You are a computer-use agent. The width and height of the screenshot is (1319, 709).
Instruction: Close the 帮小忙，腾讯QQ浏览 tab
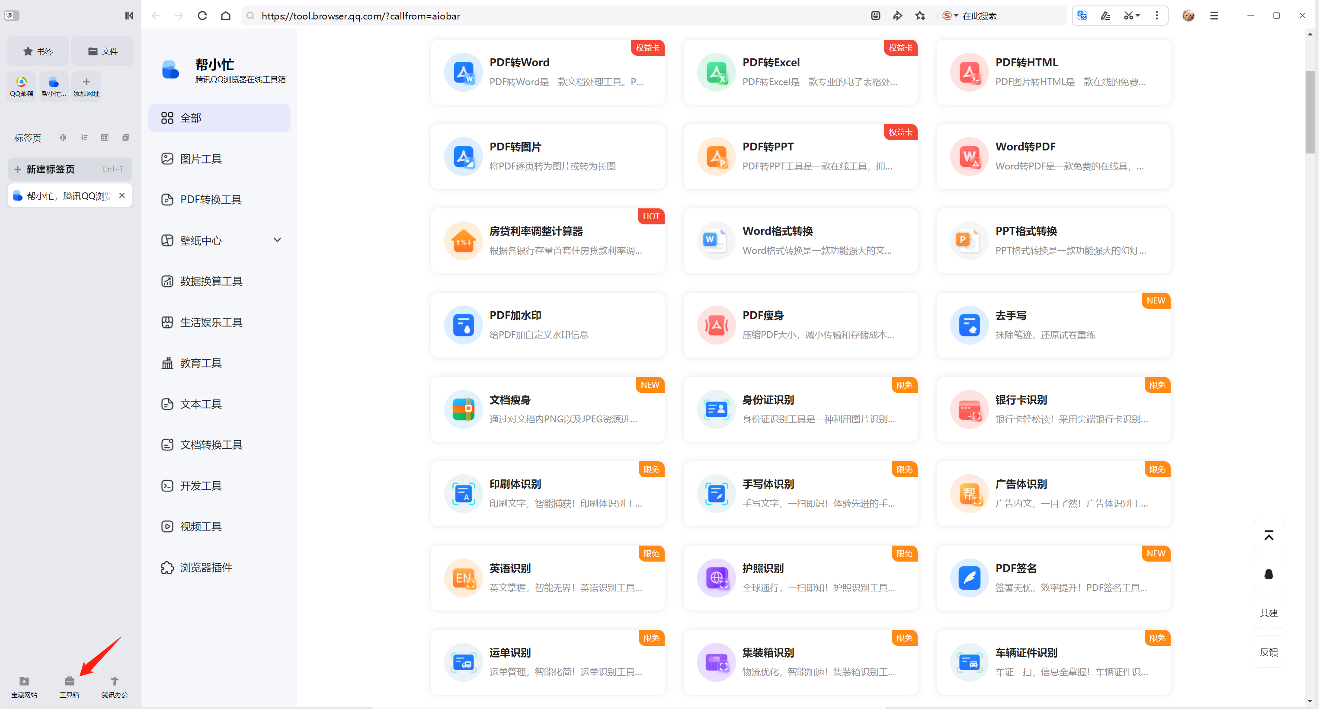(x=122, y=195)
